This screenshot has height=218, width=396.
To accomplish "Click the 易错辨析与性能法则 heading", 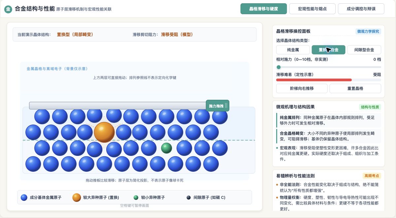I will [x=295, y=176].
